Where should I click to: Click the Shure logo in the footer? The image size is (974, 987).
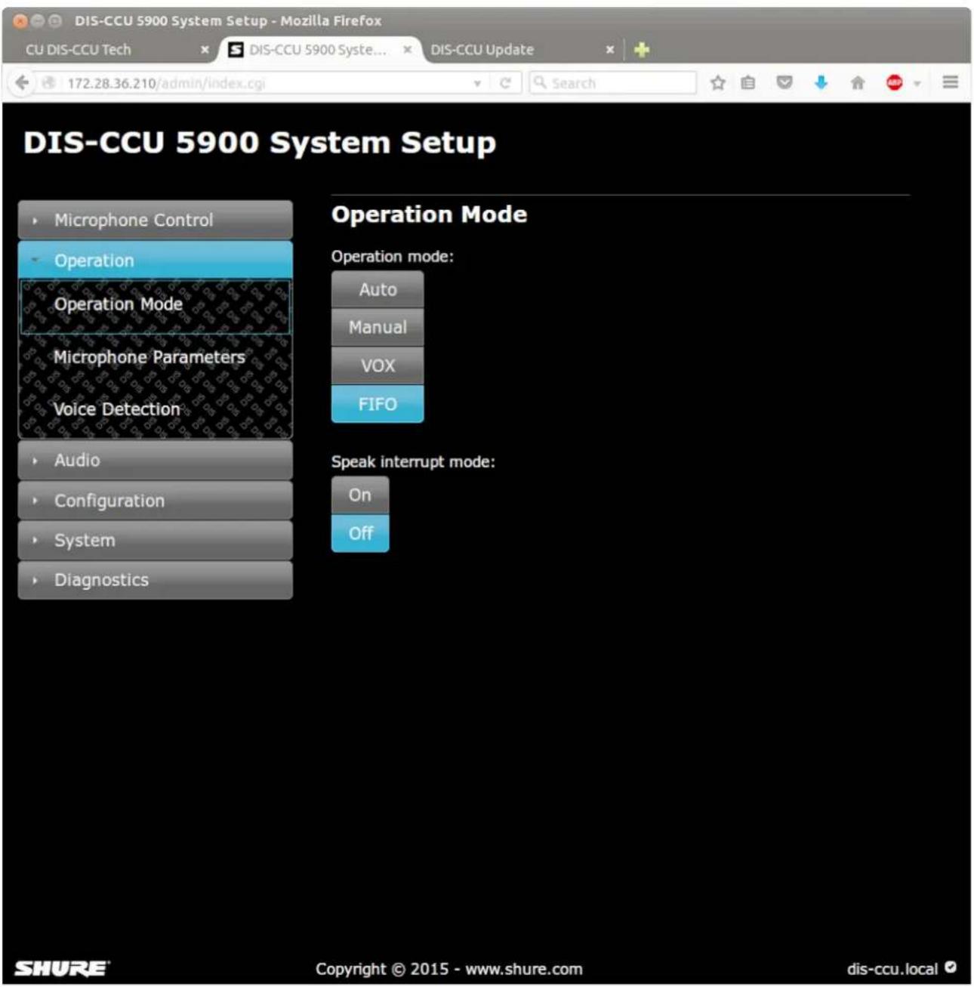pyautogui.click(x=62, y=968)
